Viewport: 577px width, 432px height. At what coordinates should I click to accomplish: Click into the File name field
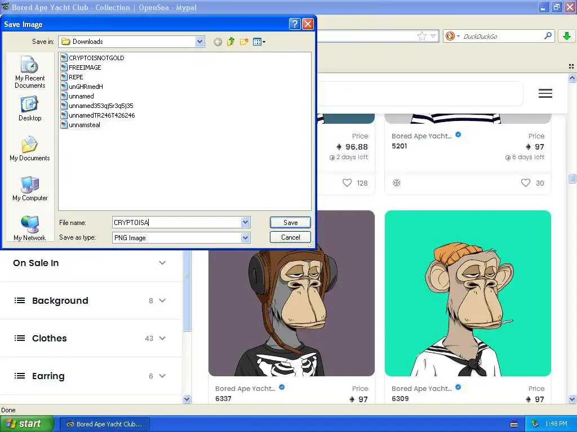pyautogui.click(x=176, y=222)
